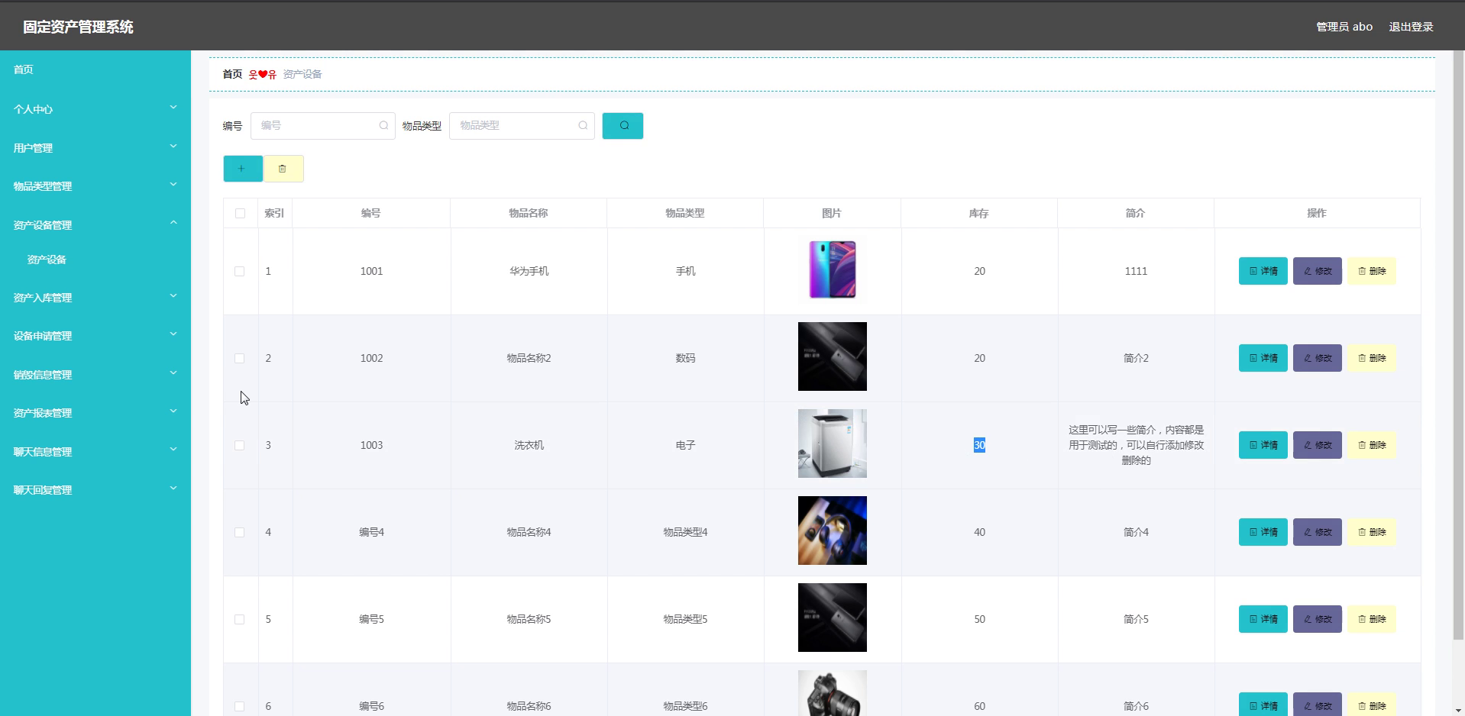Click the 库存 column header

pyautogui.click(x=979, y=213)
